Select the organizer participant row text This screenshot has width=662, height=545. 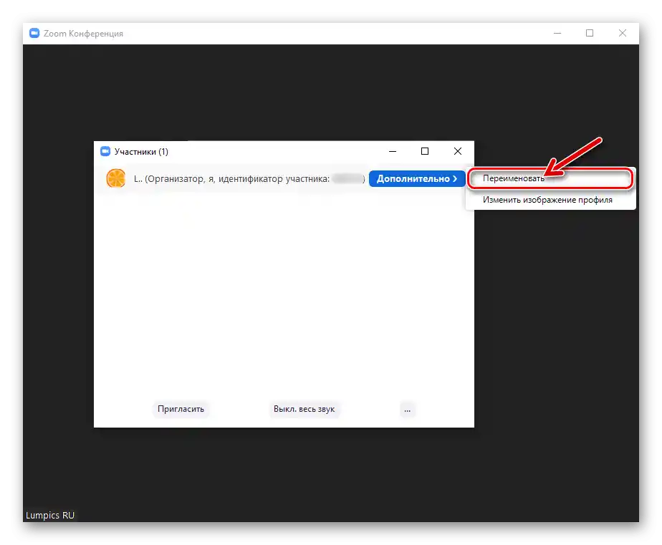click(249, 178)
